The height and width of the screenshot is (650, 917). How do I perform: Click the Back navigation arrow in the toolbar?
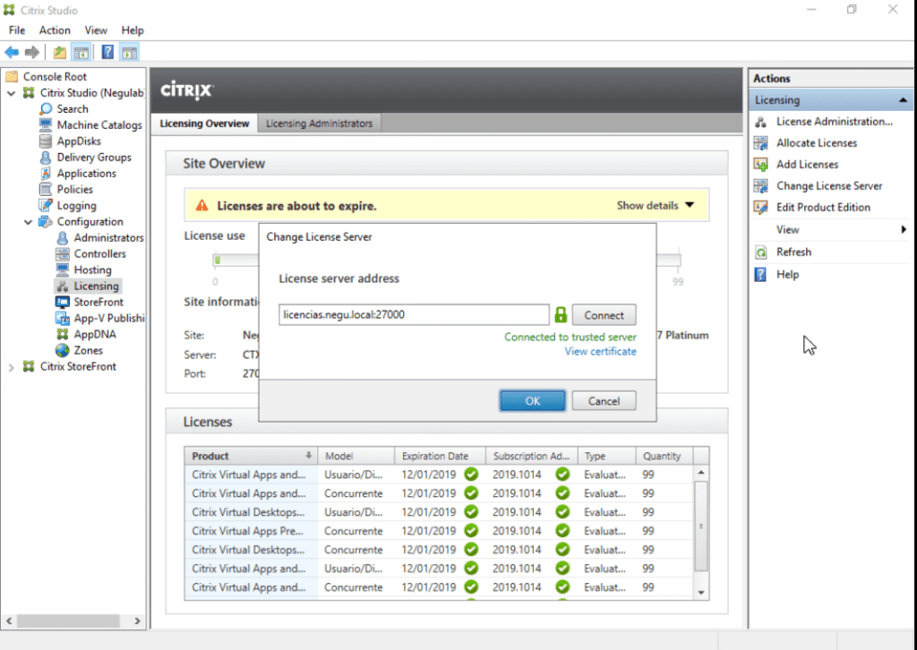[x=11, y=51]
